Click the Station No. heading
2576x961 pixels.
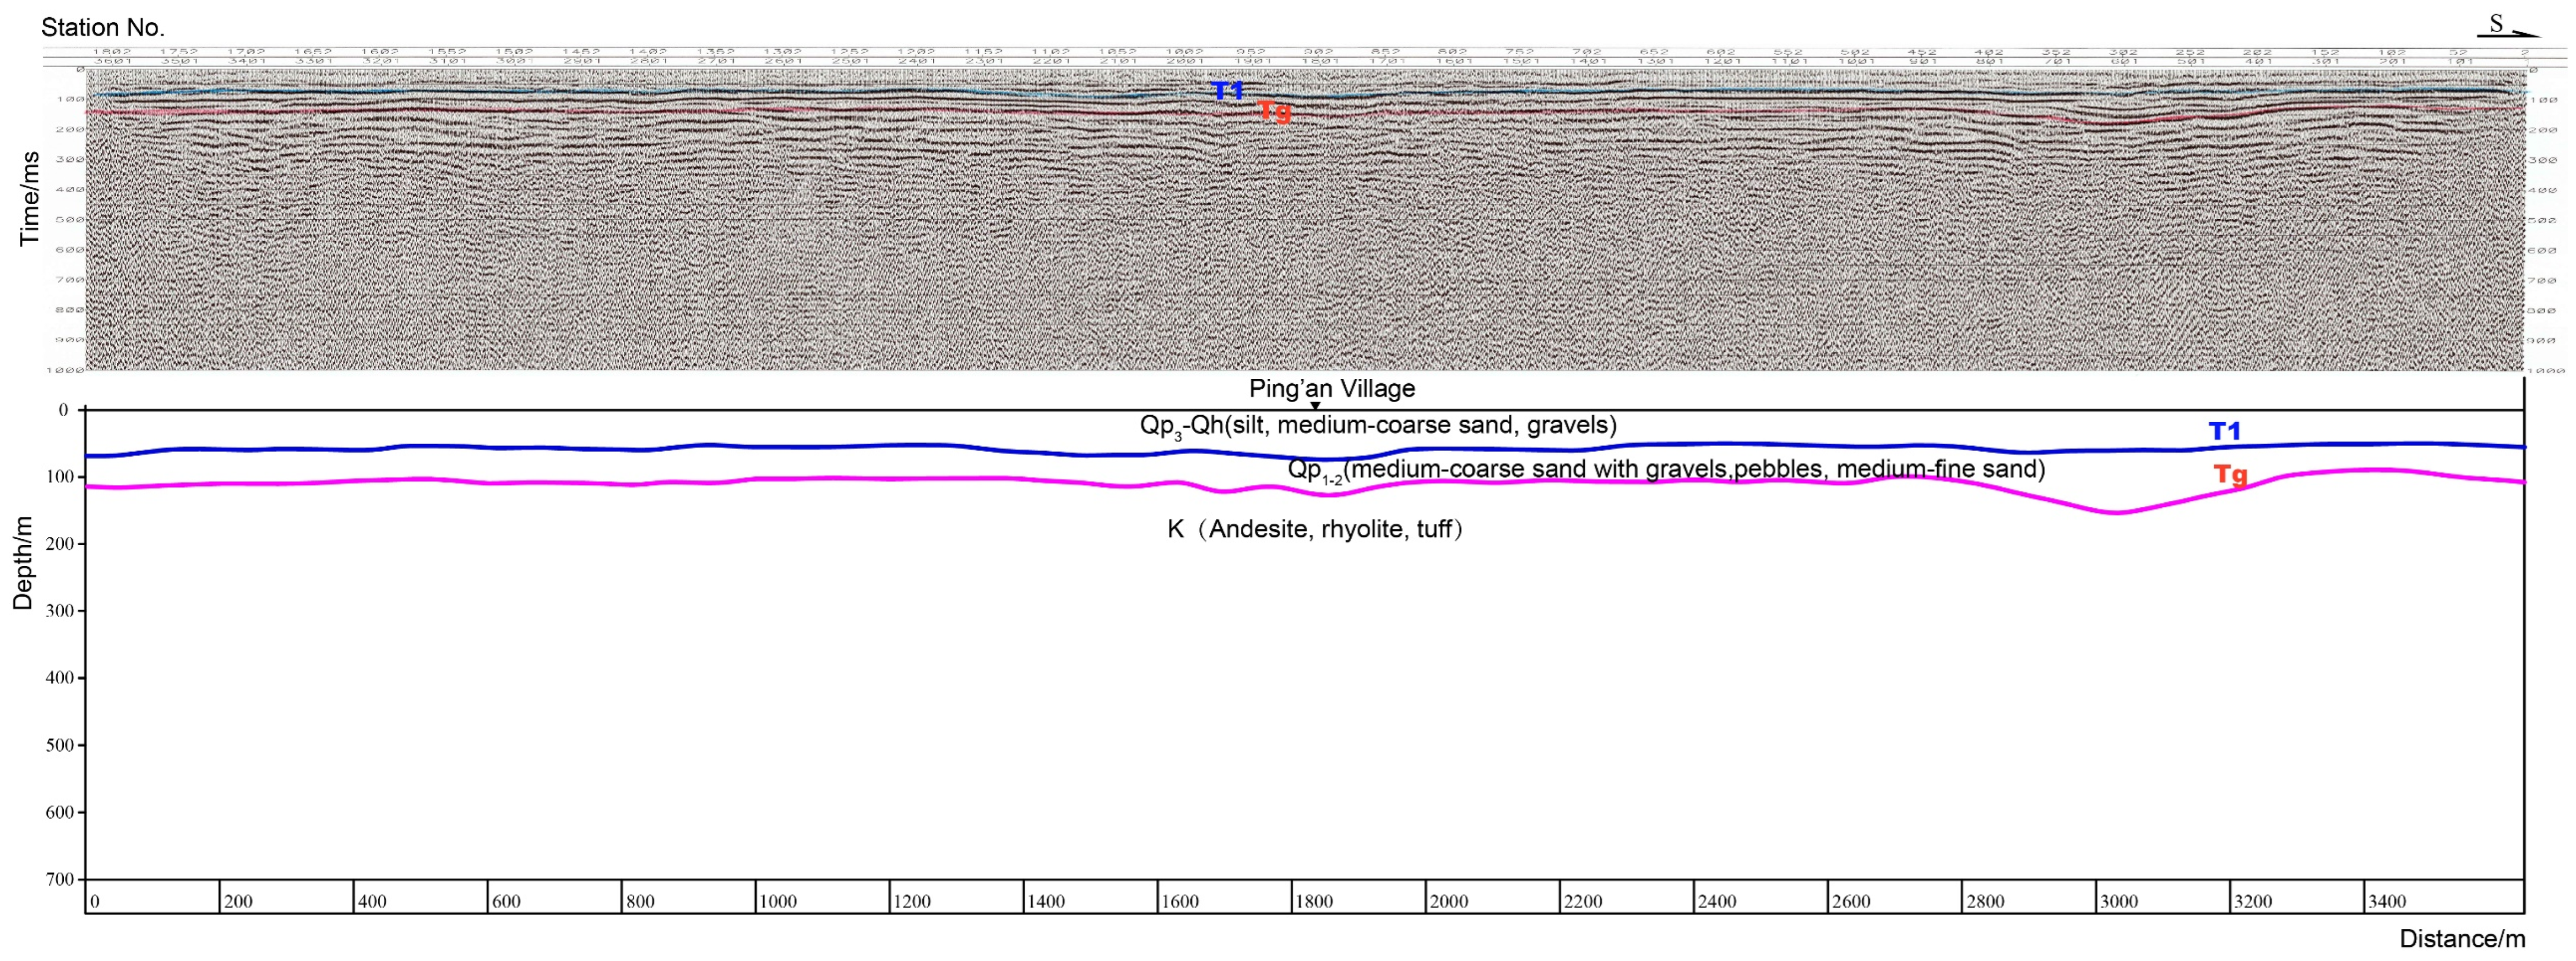pos(102,27)
